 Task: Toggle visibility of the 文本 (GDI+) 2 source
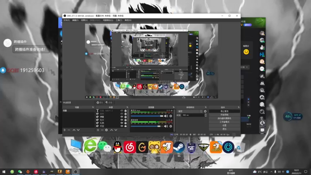tap(122, 111)
